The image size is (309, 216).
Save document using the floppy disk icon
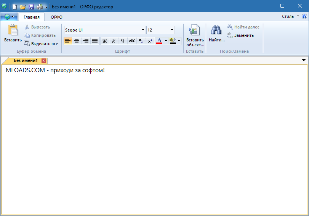[x=31, y=6]
